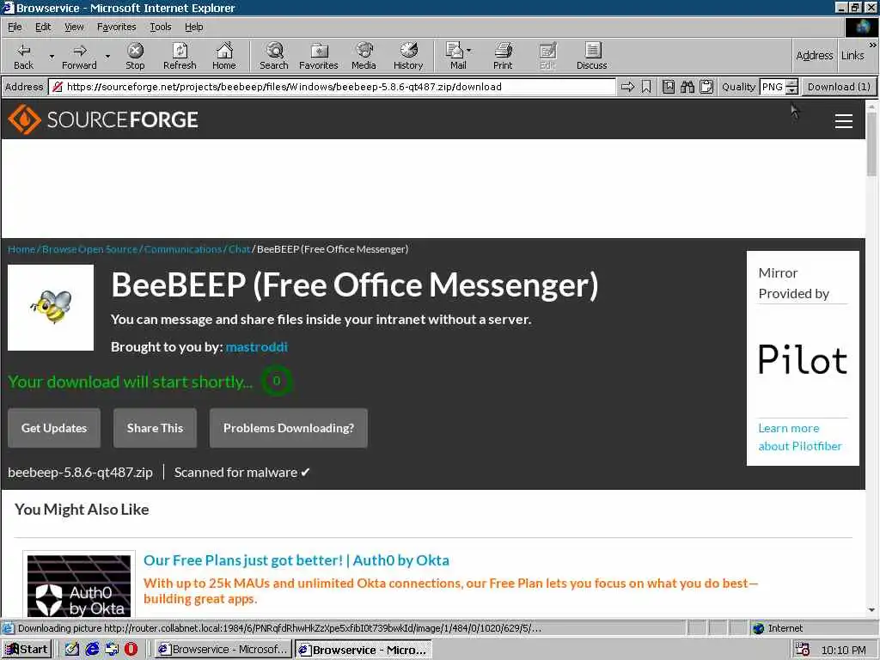Click the bookmarks book icon in address bar
Viewport: 880px width, 660px height.
coord(669,87)
